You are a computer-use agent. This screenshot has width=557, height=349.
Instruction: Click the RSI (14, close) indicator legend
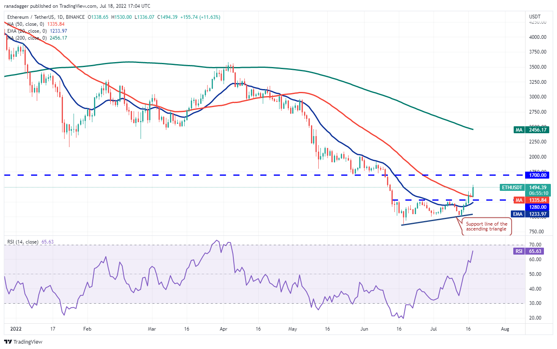click(x=29, y=242)
